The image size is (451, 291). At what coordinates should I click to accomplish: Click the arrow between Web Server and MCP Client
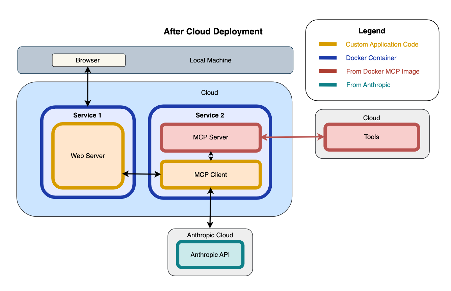[x=141, y=174]
